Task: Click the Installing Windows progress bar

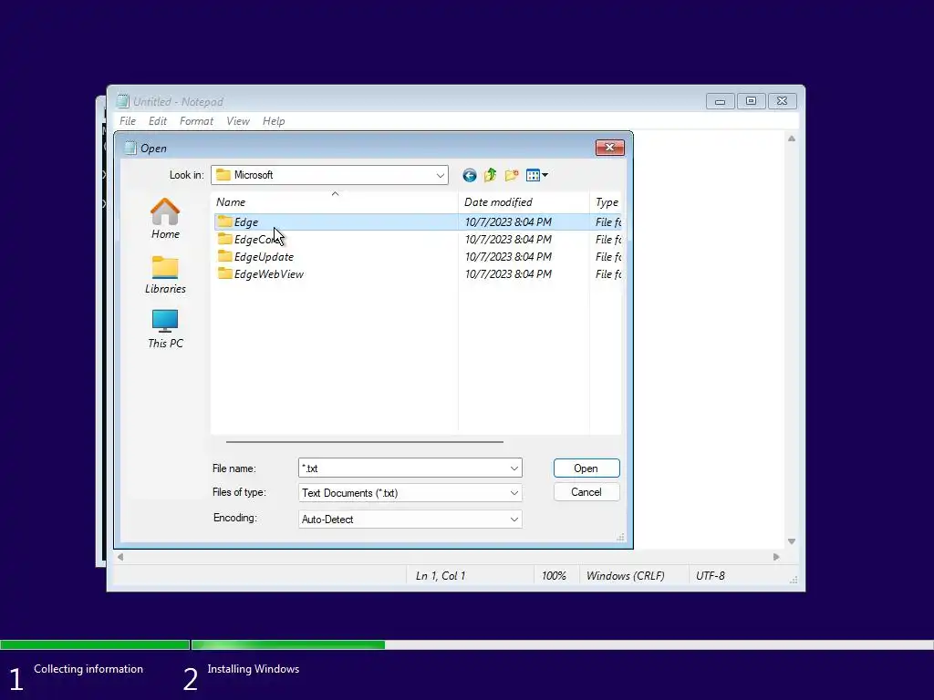Action: (562, 644)
